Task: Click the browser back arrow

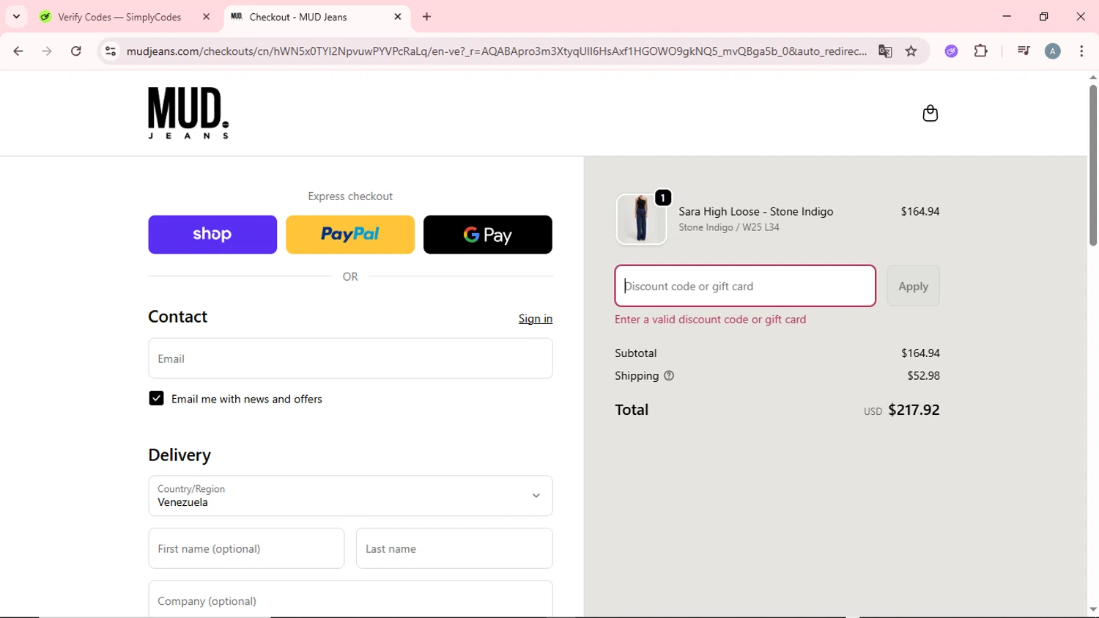Action: point(18,51)
